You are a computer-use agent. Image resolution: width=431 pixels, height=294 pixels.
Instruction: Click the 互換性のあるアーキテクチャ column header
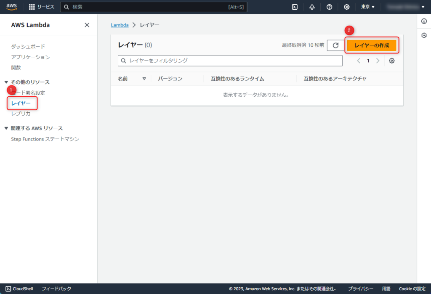coord(335,79)
